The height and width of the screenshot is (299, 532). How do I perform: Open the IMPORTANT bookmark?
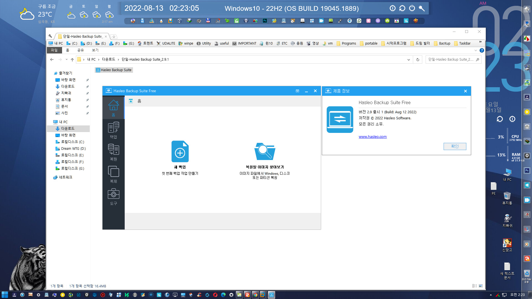coord(244,43)
